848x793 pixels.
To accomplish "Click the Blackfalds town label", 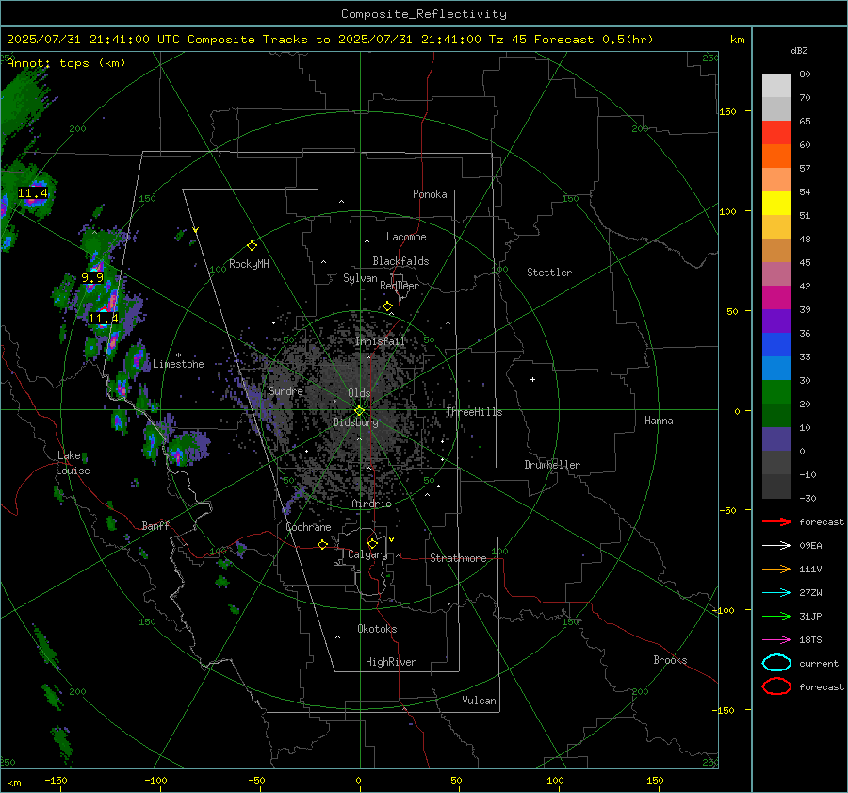I will tap(400, 261).
